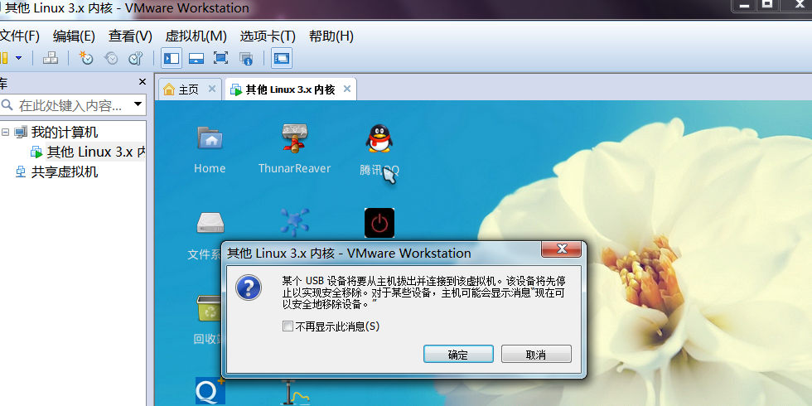Viewport: 812px width, 406px height.
Task: Click the dialog's USB device warning message text
Action: (423, 293)
